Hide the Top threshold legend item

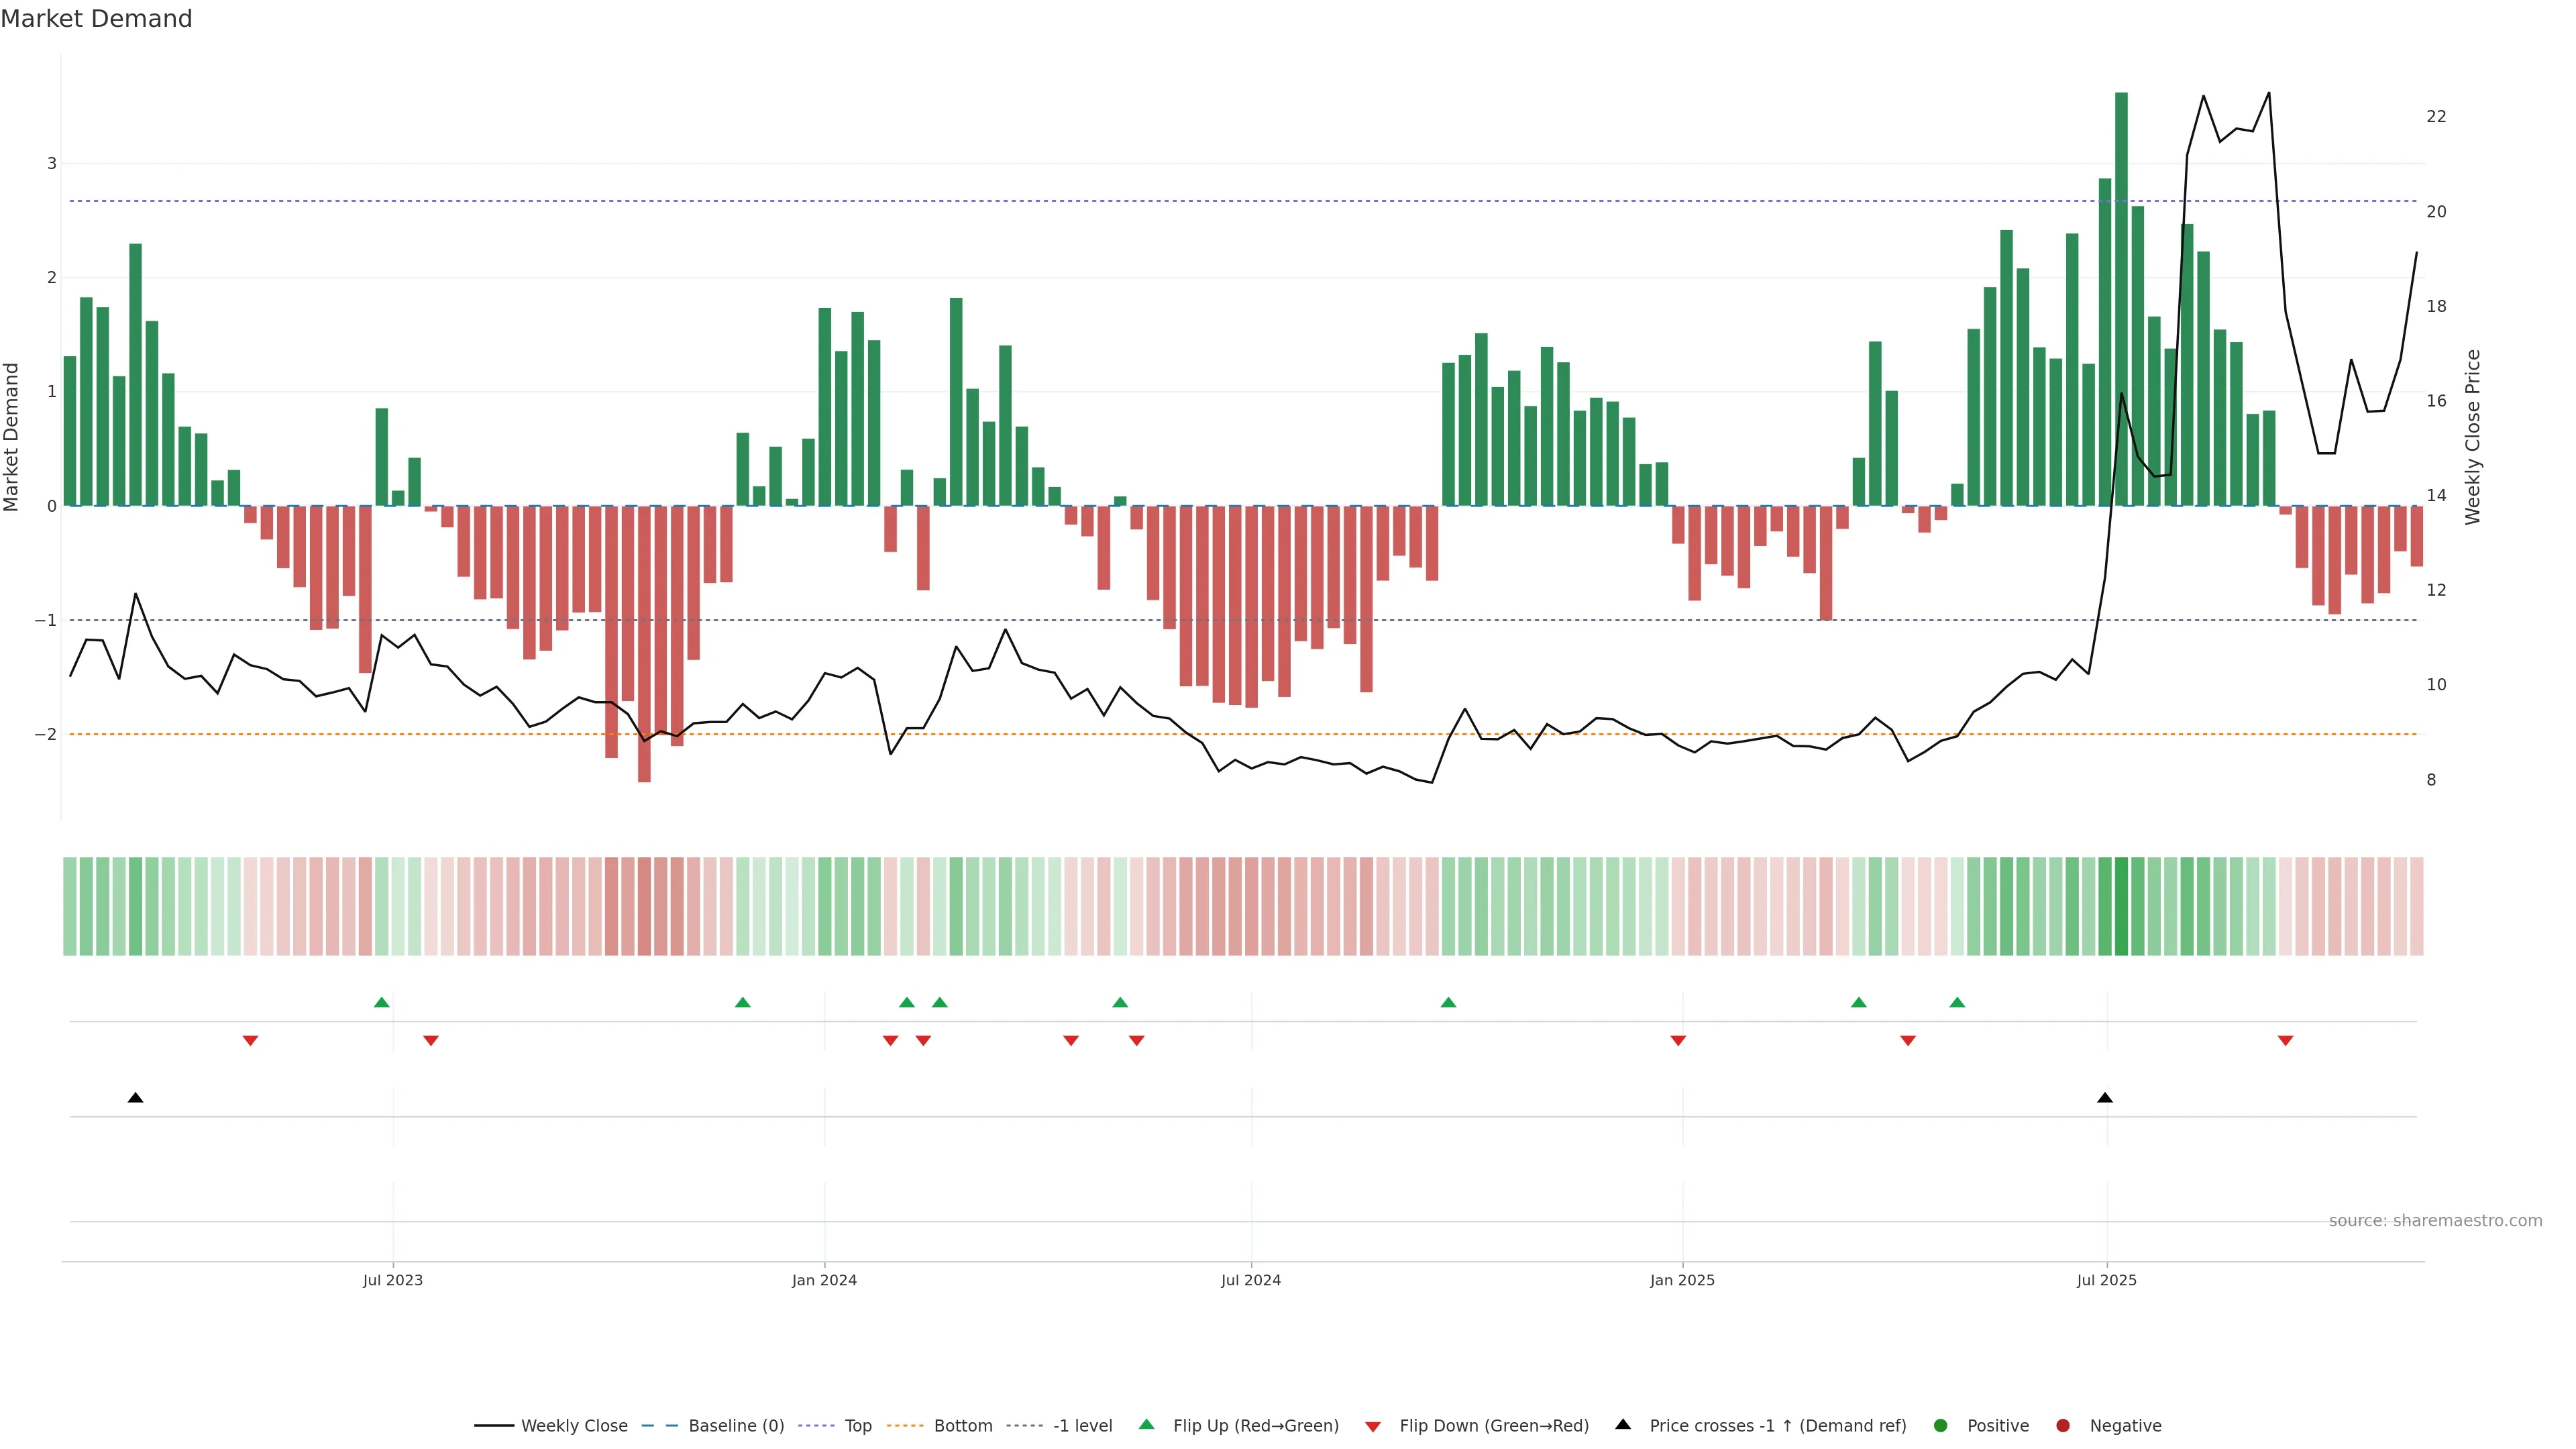pos(857,1426)
